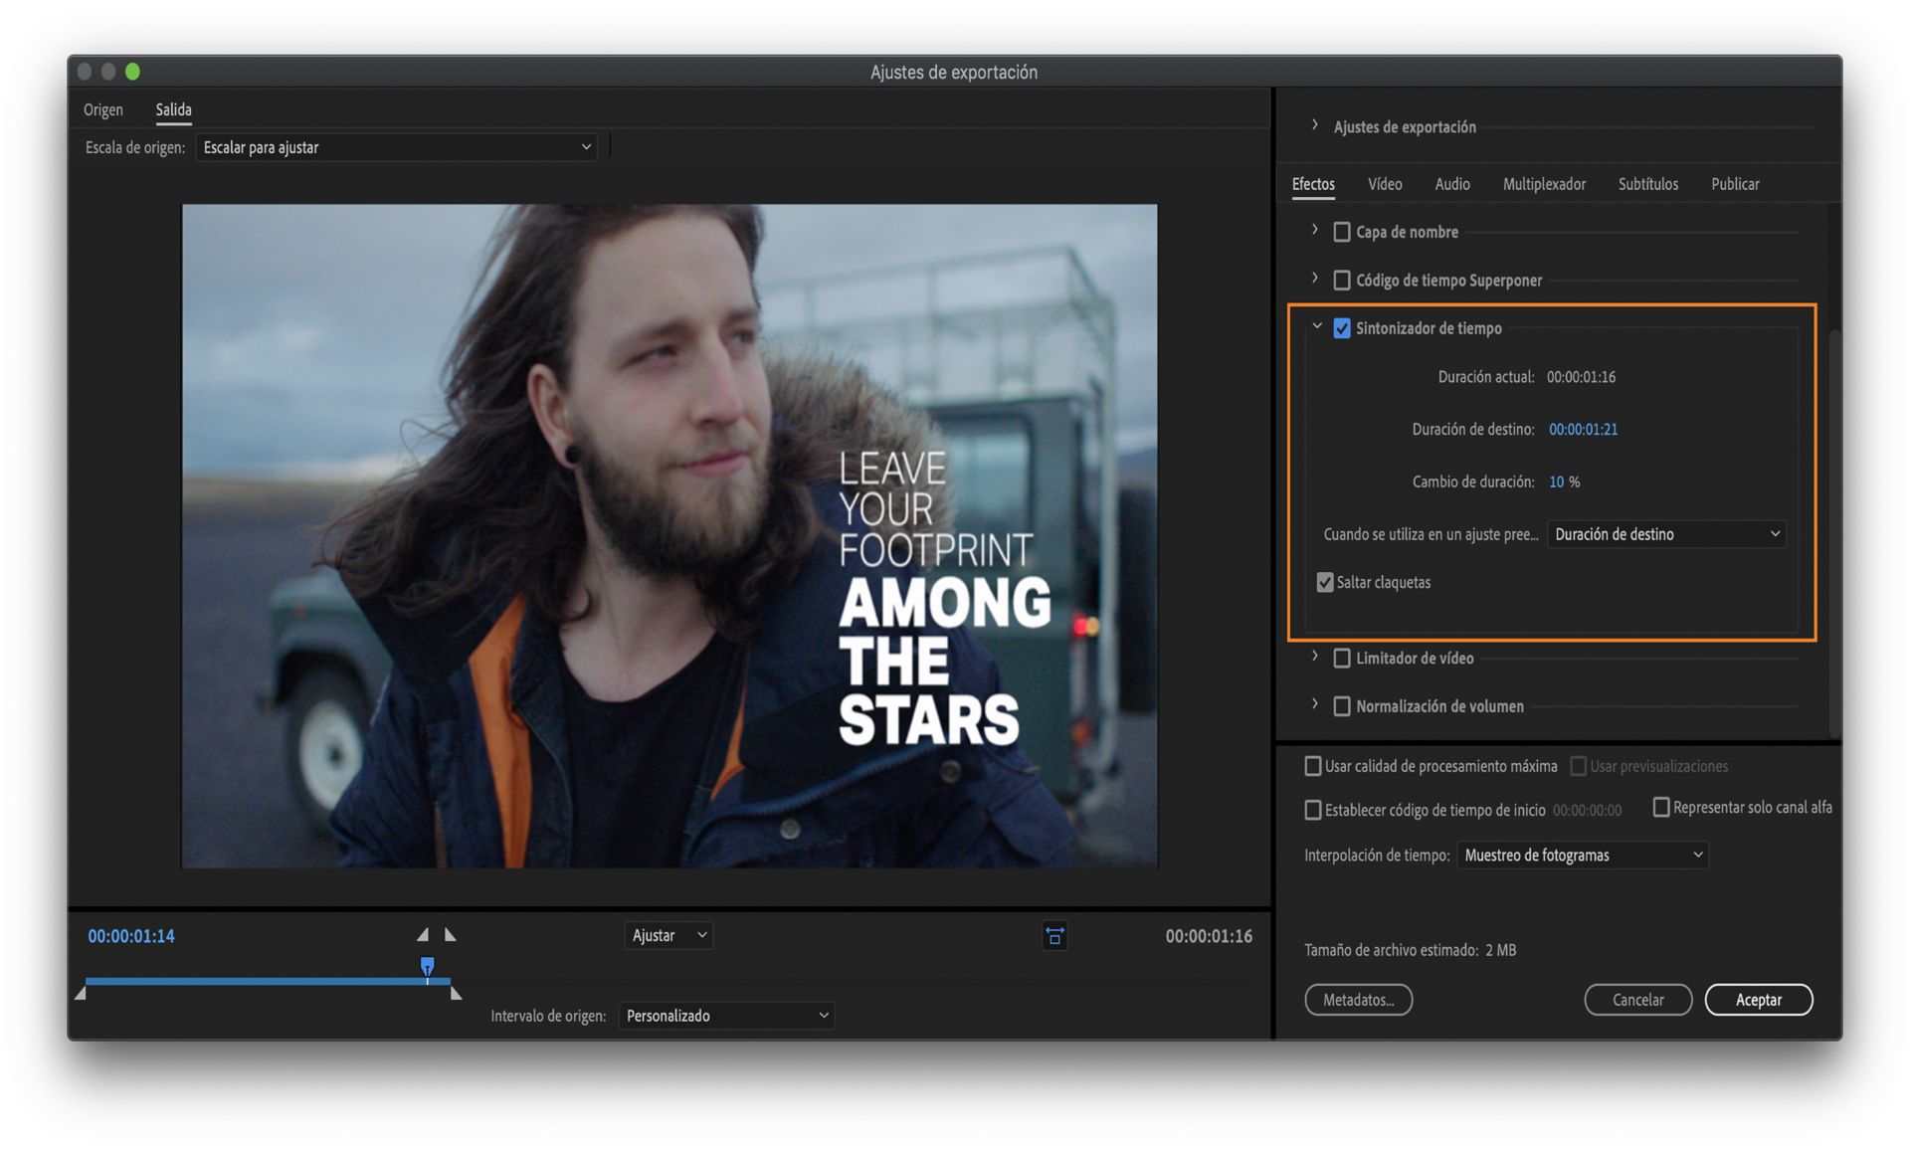Disable the Sintonizador de tiempo checkbox
This screenshot has height=1149, width=1910.
(1342, 328)
